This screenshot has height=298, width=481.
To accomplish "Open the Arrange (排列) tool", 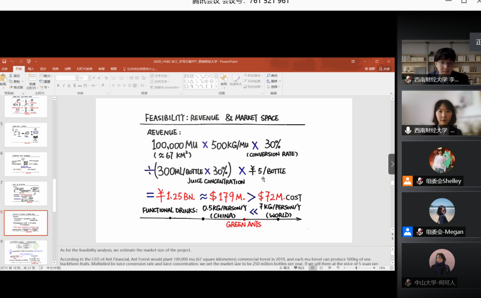I will (x=224, y=80).
